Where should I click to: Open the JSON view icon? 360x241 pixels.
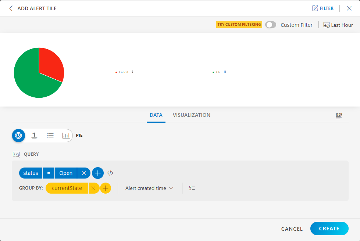[x=339, y=115]
